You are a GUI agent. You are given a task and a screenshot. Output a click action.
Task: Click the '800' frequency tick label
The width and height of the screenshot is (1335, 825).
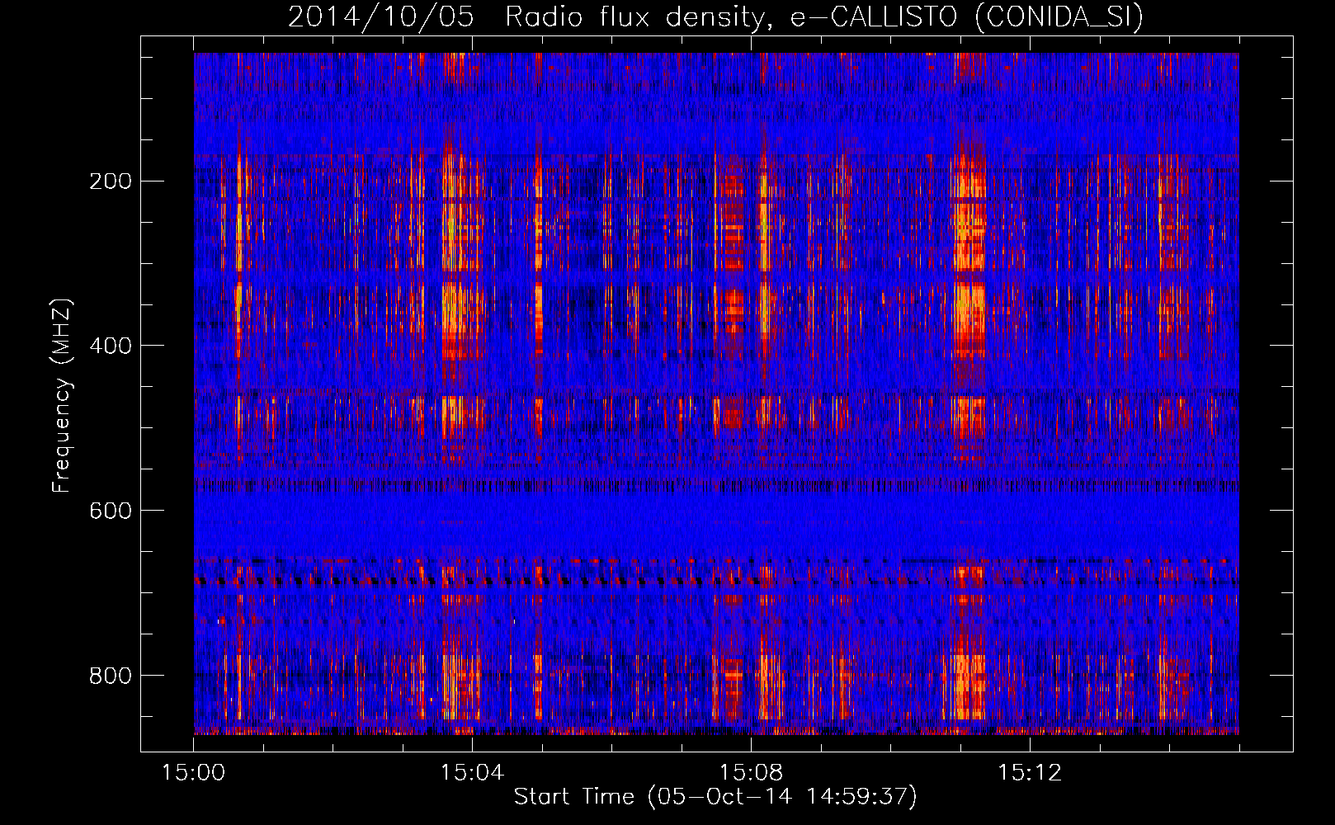coord(111,676)
